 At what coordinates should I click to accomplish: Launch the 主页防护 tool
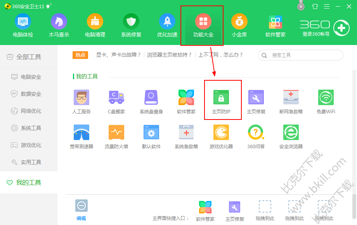221,102
